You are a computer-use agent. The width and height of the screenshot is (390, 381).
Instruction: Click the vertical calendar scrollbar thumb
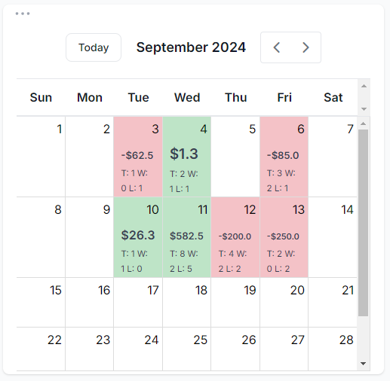[363, 223]
